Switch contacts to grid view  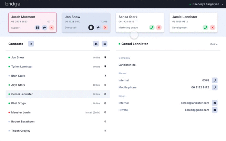[x=105, y=44]
